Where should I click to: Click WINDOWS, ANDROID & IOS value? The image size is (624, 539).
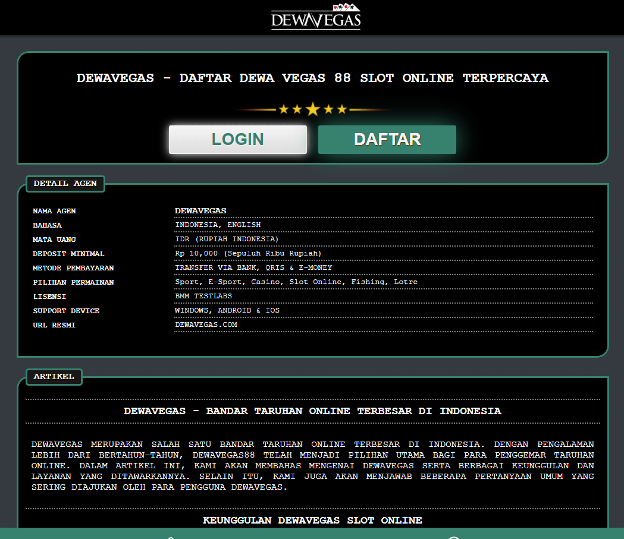[227, 311]
